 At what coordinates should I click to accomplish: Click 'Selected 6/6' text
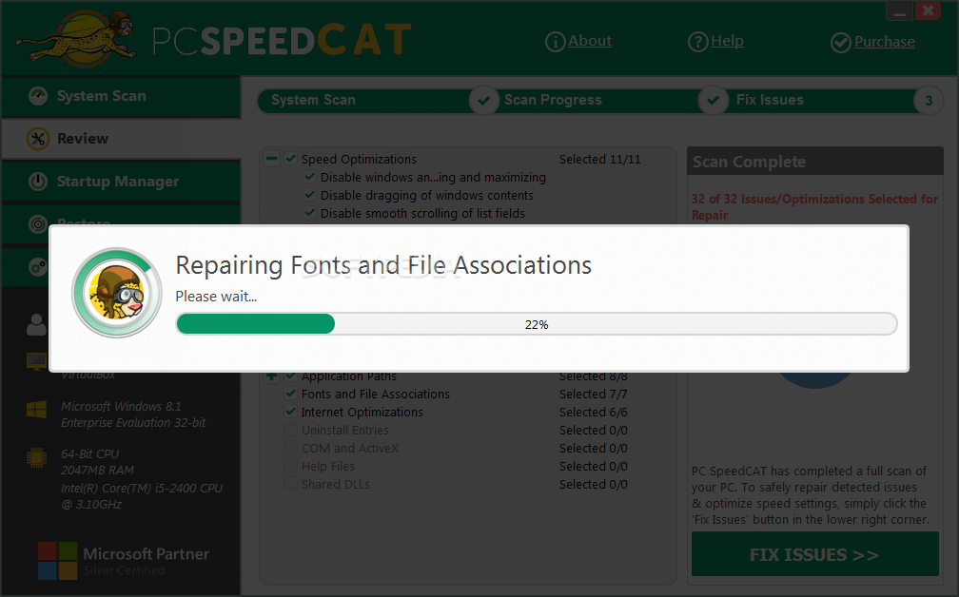click(x=593, y=412)
